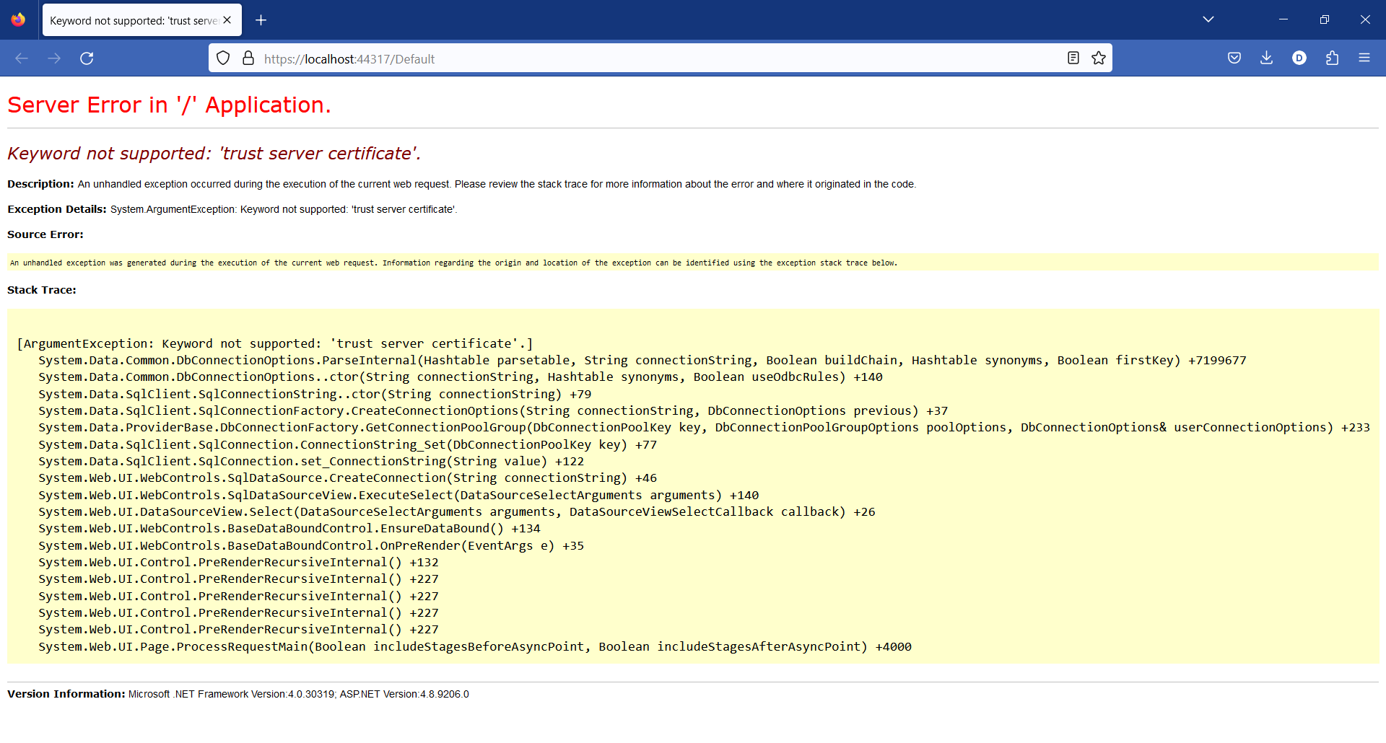
Task: Open tracking protection shield panel
Action: tap(223, 58)
